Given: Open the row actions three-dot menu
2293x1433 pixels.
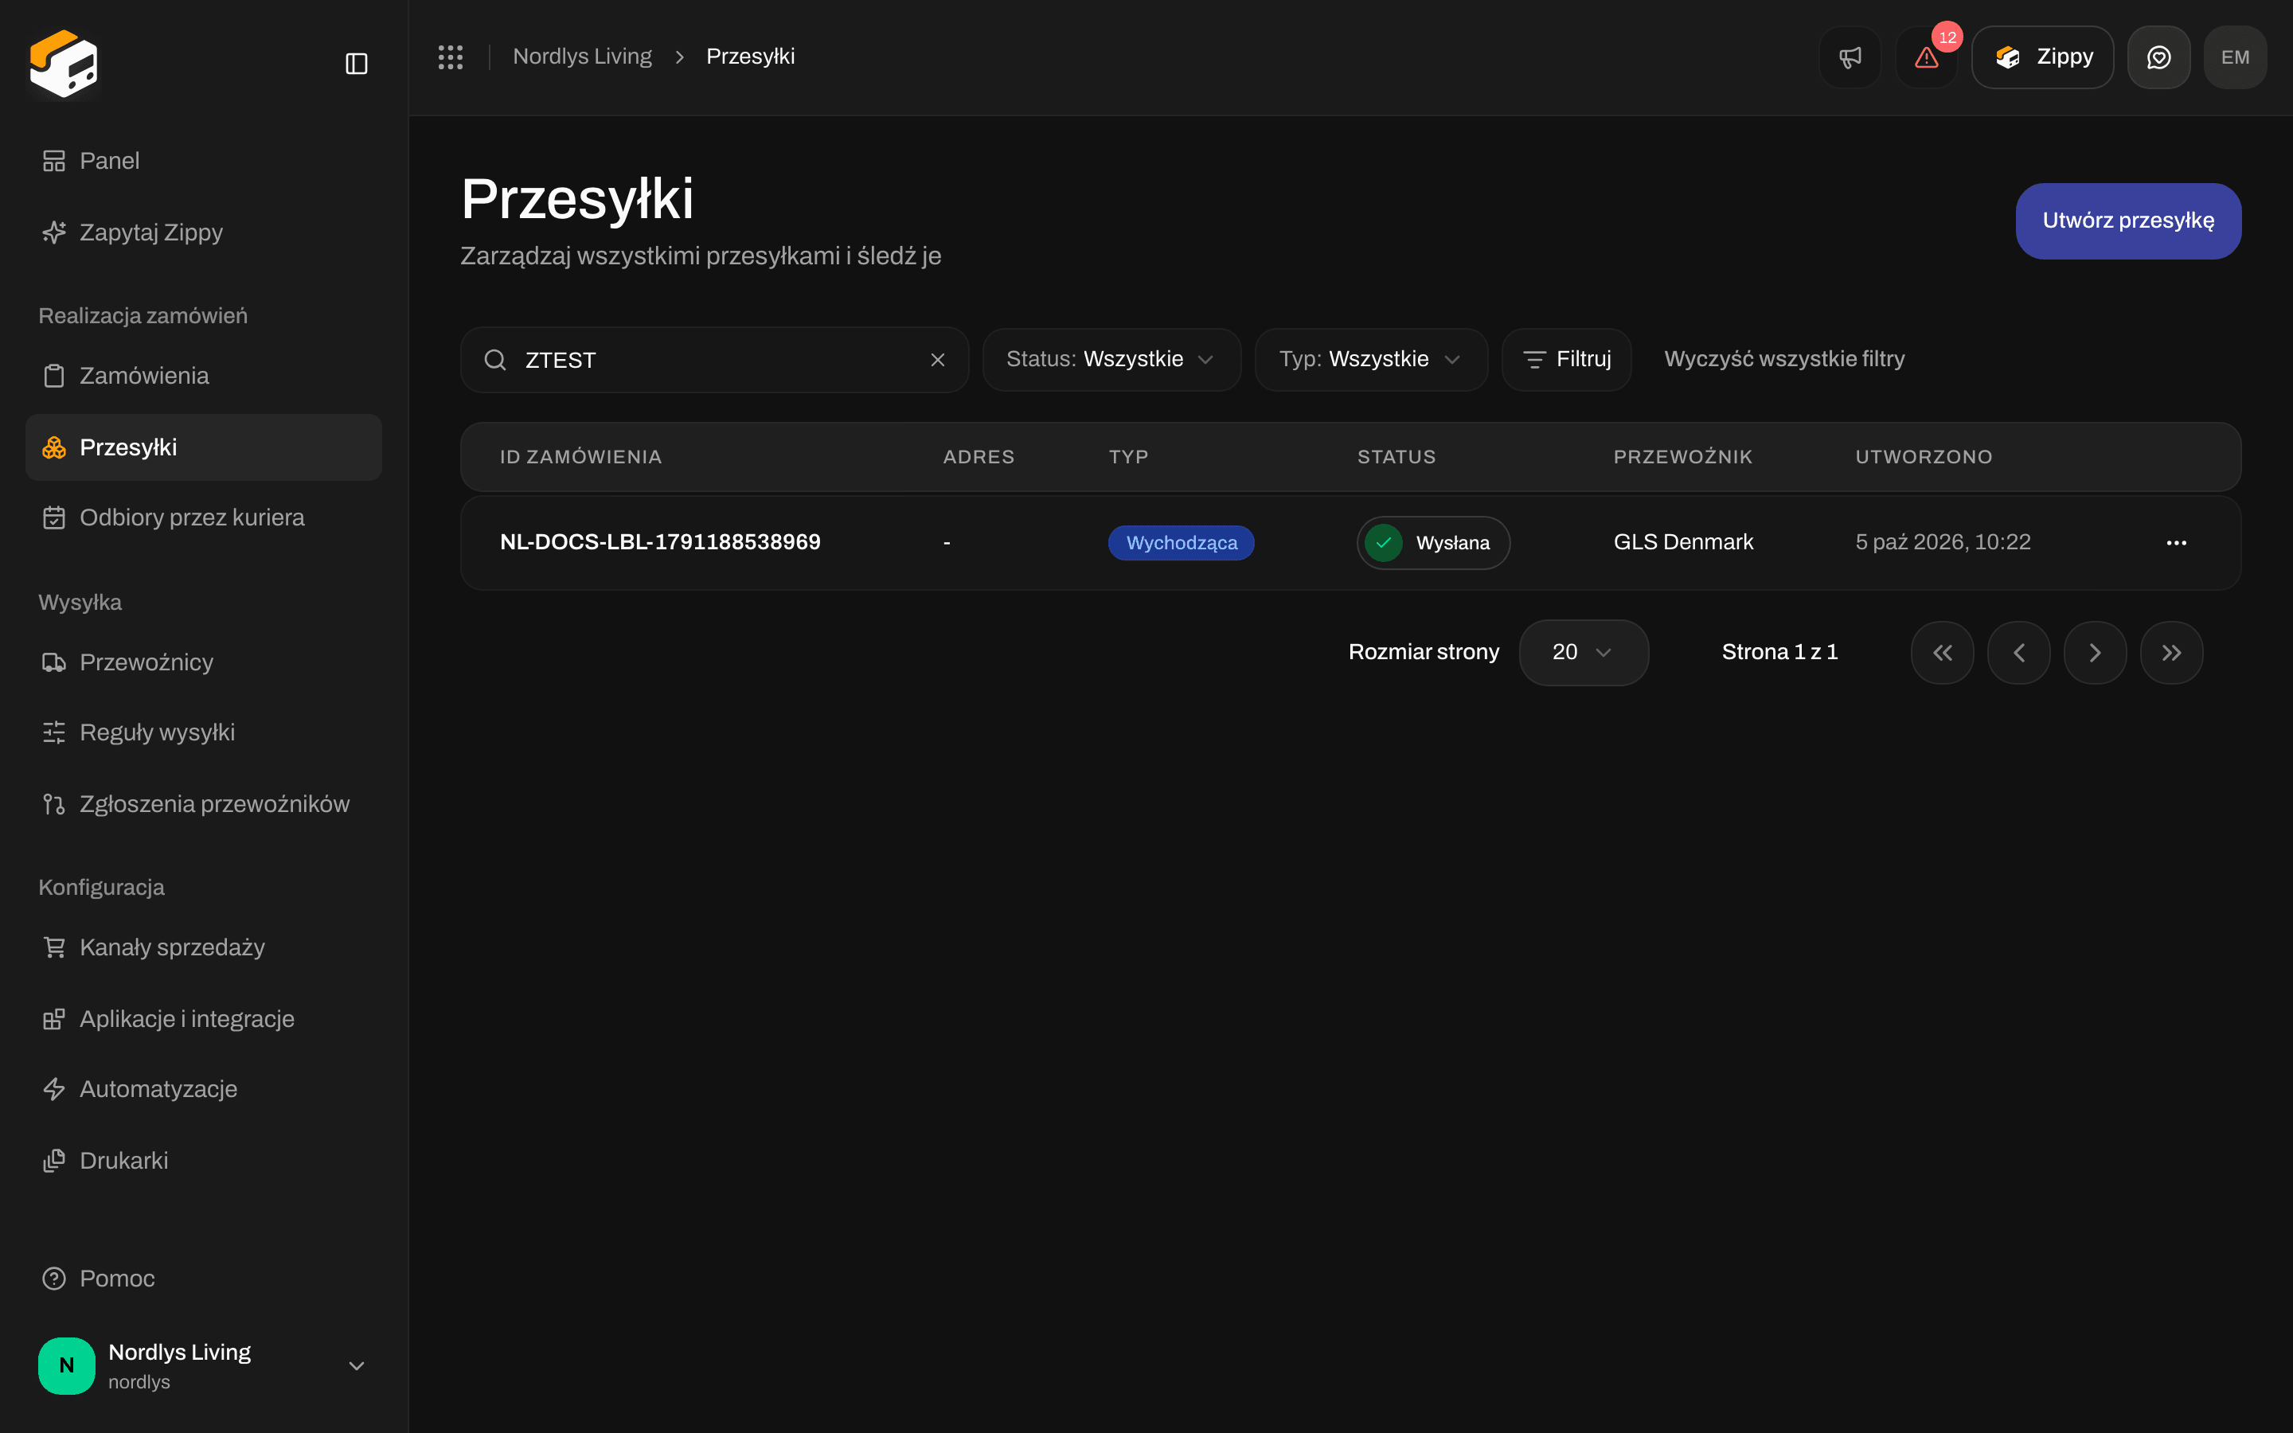Looking at the screenshot, I should point(2177,543).
